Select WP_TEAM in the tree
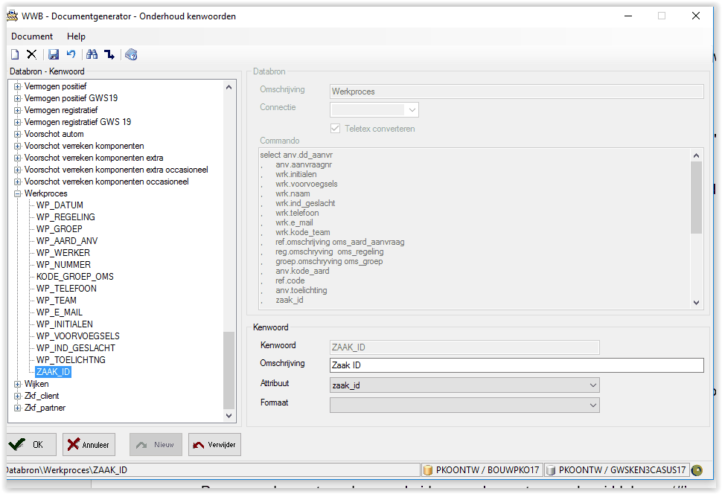Screen dimensions: 722x494 click(57, 301)
